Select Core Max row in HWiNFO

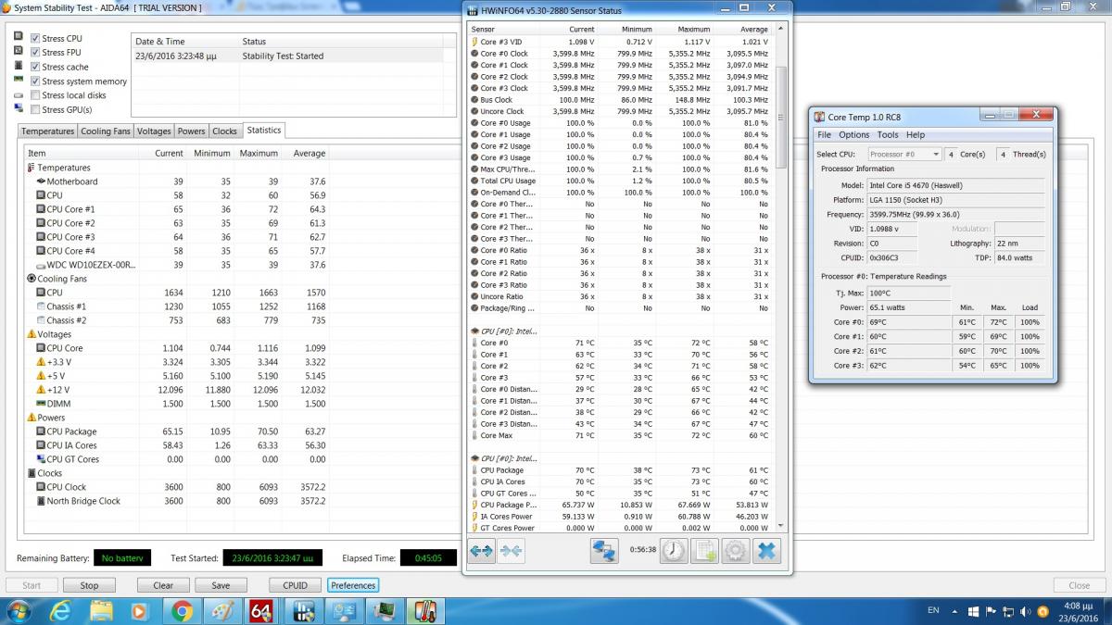620,435
